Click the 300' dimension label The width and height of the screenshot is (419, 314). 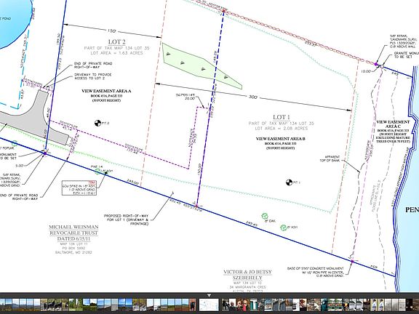[x=253, y=97]
